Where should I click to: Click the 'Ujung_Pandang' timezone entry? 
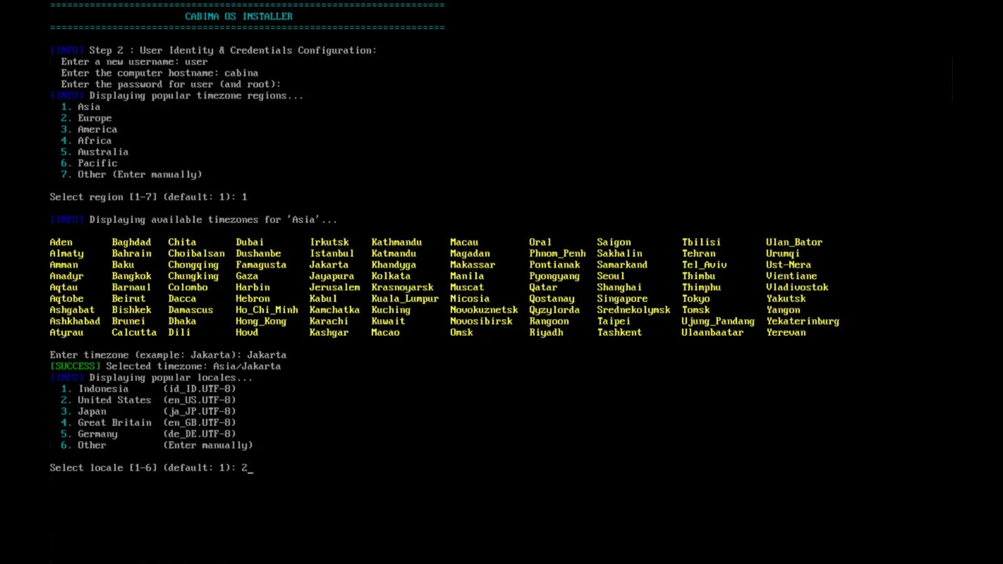coord(718,321)
